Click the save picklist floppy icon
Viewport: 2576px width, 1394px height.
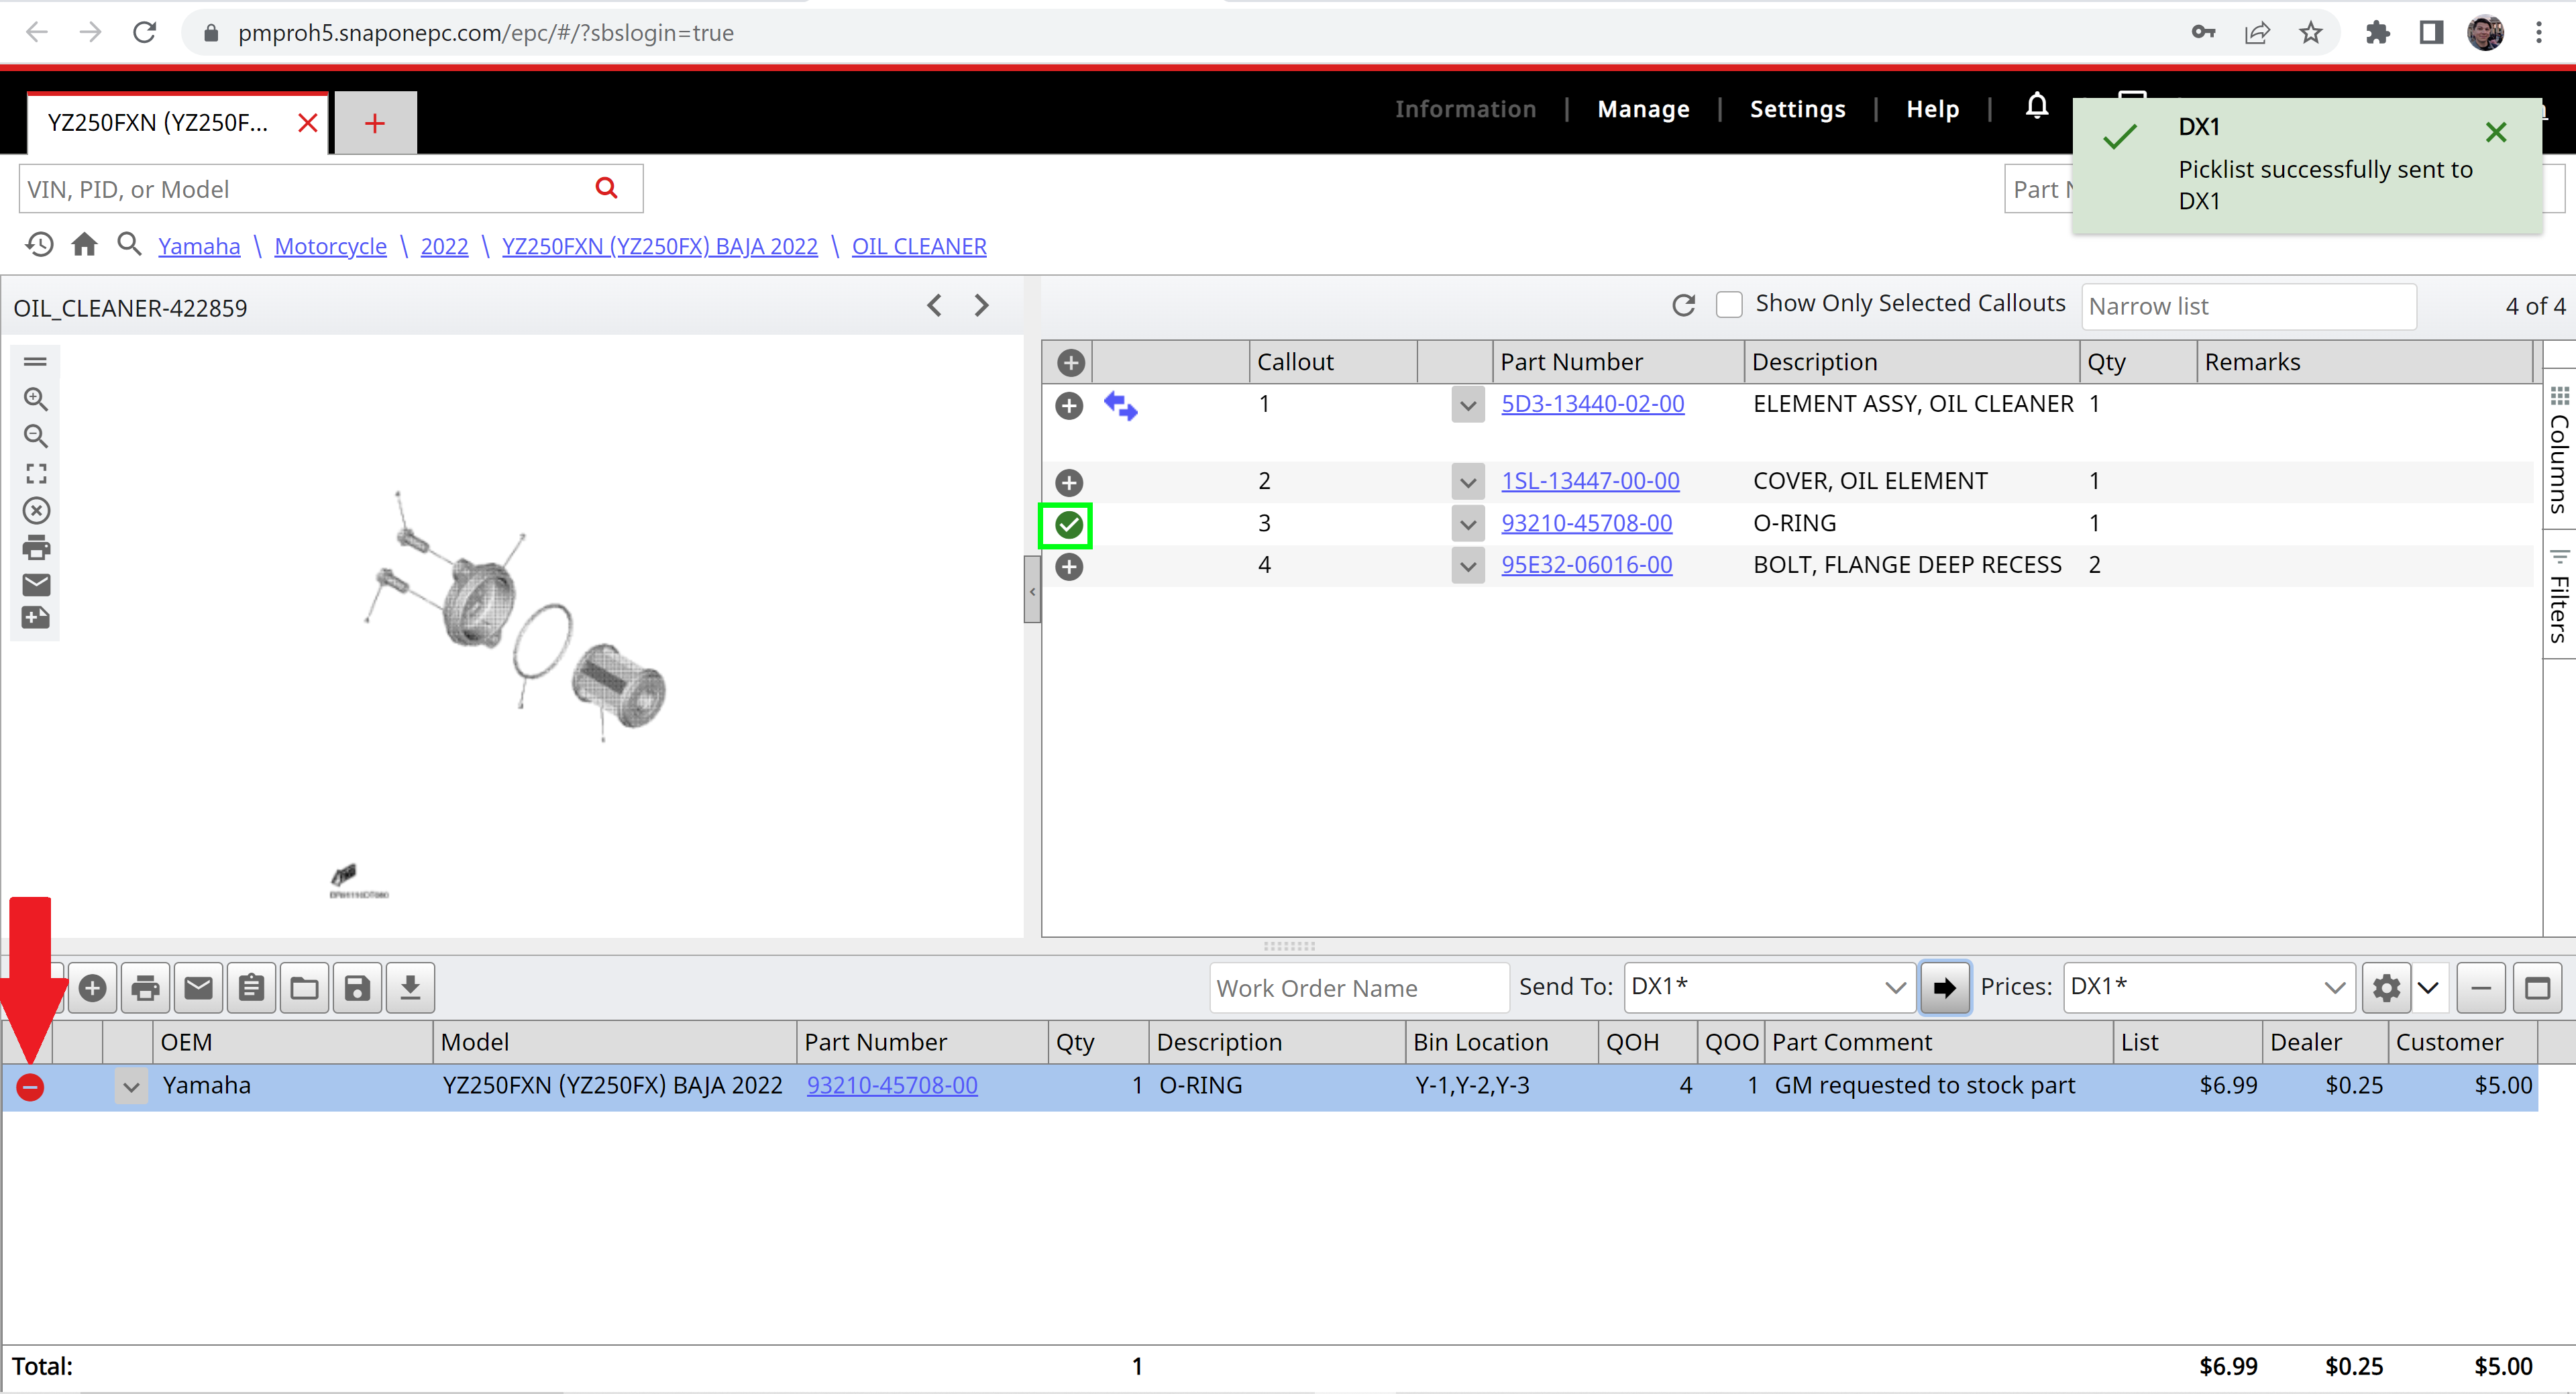coord(357,988)
